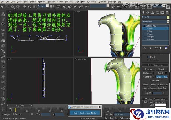Open the Extrude settings box
Screen dimensions: 171x120
pos(153,73)
